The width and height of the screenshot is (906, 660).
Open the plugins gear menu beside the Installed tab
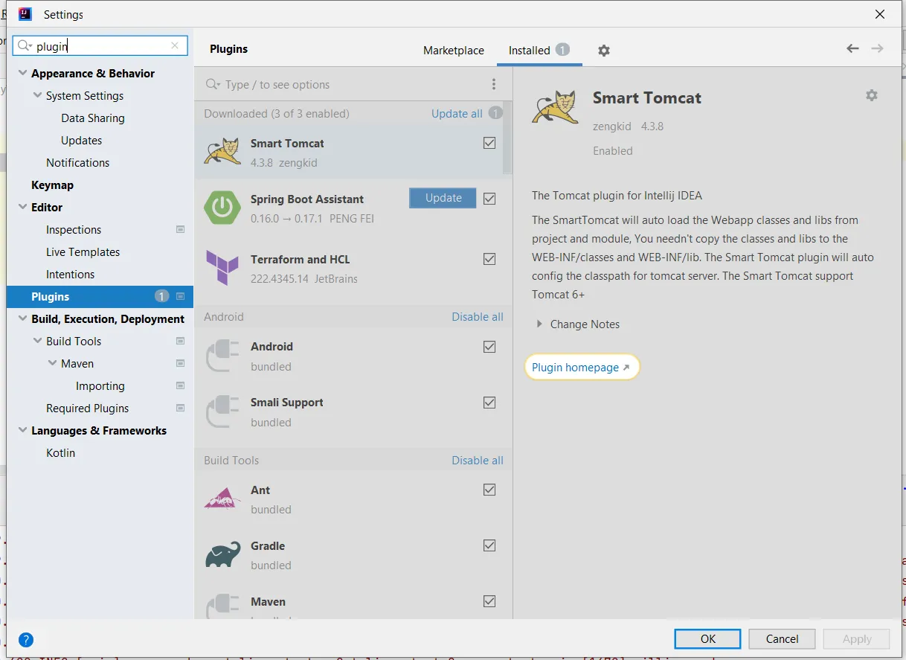604,51
